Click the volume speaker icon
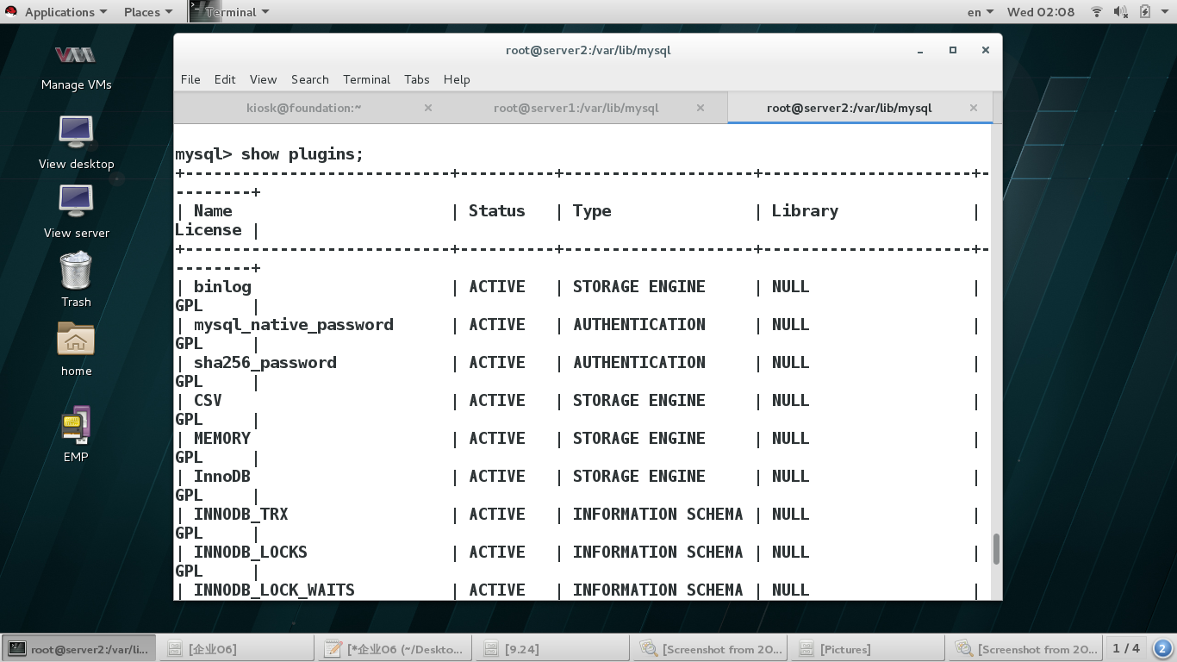The image size is (1177, 662). [x=1120, y=12]
